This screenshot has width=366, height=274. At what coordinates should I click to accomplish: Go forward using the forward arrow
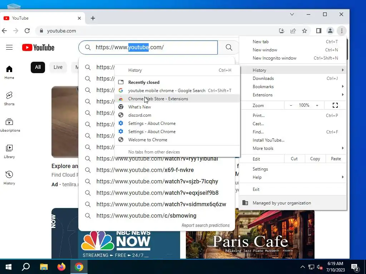[16, 31]
